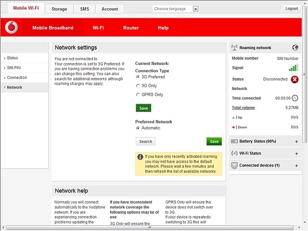Viewport: 308px width, 231px height.
Task: Go to Status in the sidebar
Action: (x=25, y=58)
